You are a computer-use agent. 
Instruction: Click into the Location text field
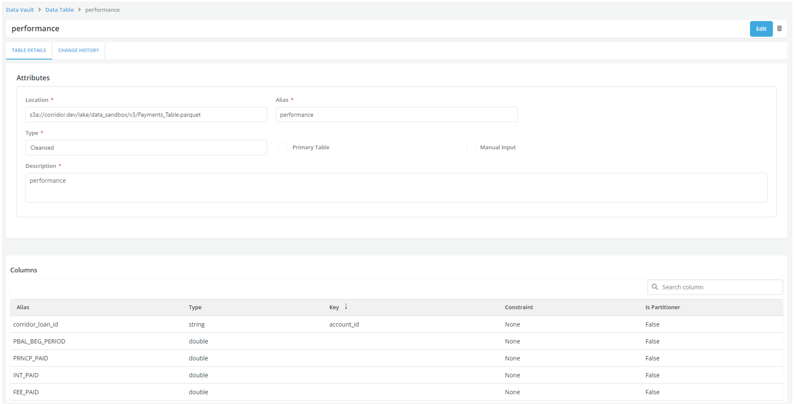(146, 115)
